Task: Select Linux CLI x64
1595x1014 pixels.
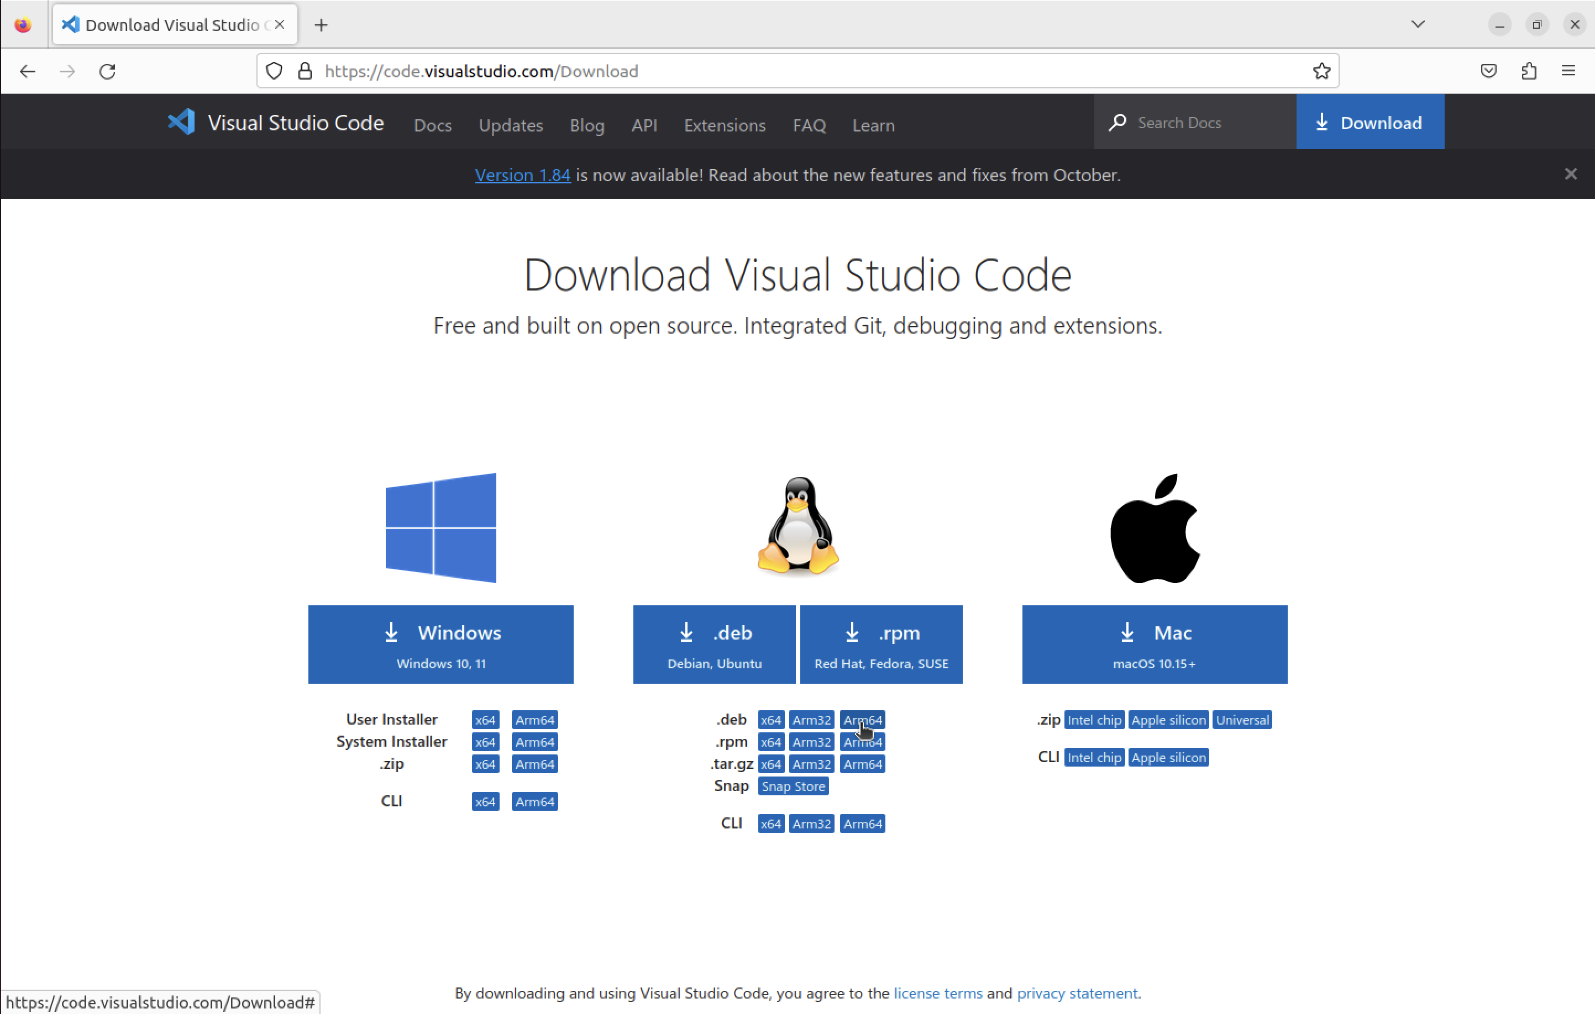Action: pyautogui.click(x=771, y=823)
